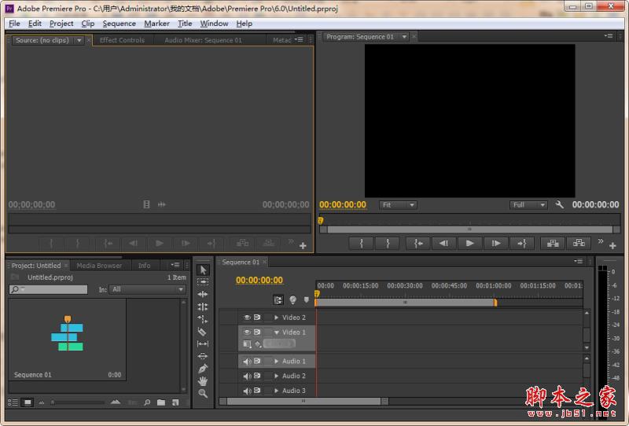Open the Full playback resolution dropdown
629x426 pixels.
pyautogui.click(x=528, y=205)
